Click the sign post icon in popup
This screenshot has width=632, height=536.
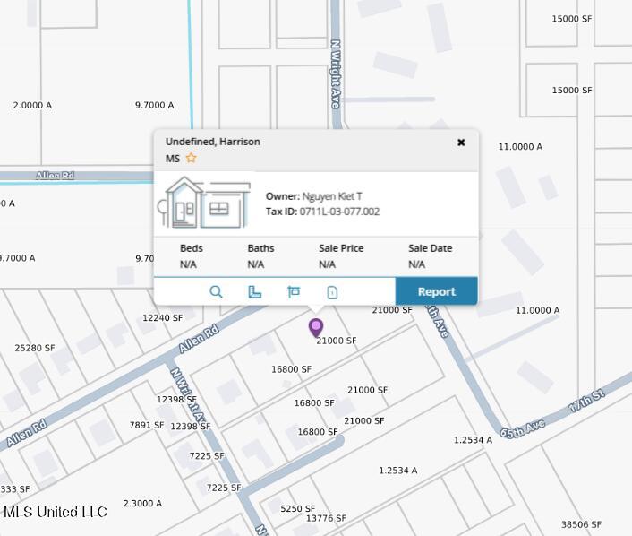(x=293, y=291)
